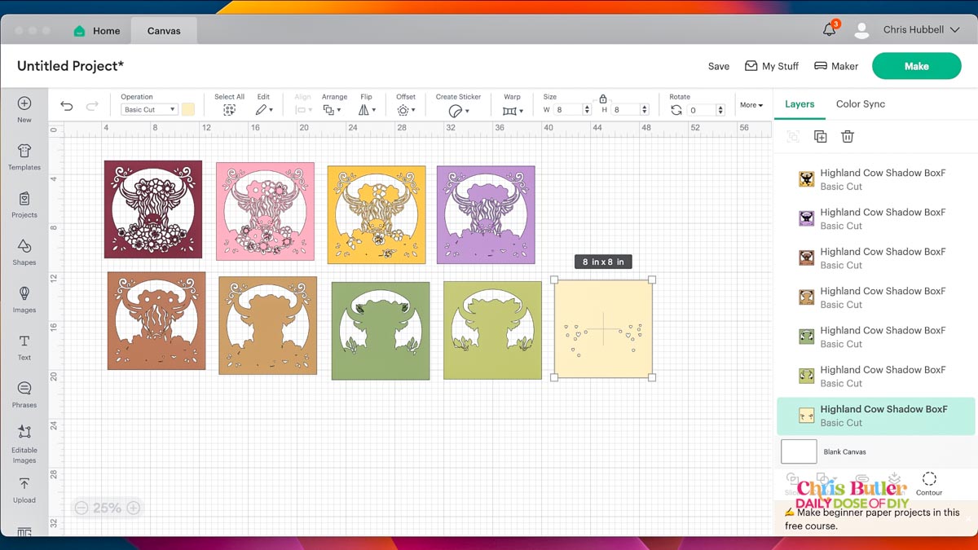
Task: Click the green Make button
Action: point(917,67)
